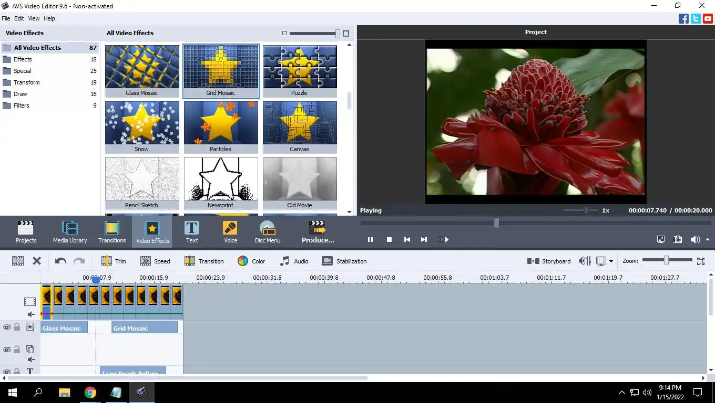Viewport: 715px width, 403px height.
Task: Open the audio mixer icon
Action: pos(585,261)
